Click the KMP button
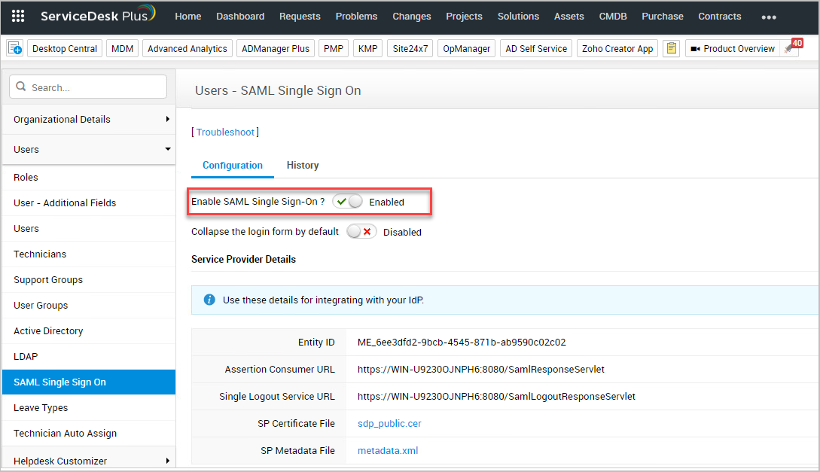The image size is (820, 472). point(367,49)
